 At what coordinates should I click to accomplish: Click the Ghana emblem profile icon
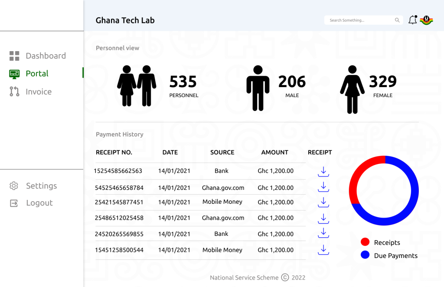tap(426, 20)
